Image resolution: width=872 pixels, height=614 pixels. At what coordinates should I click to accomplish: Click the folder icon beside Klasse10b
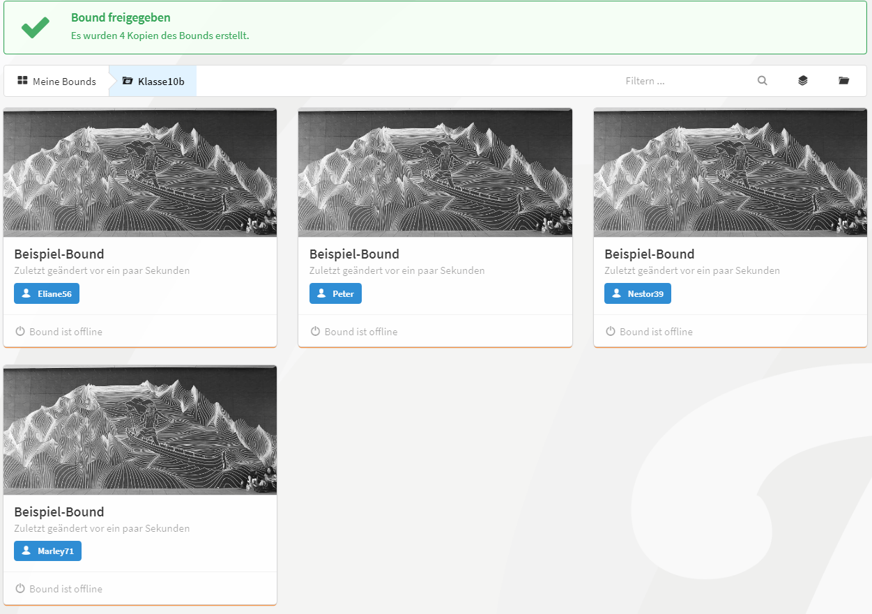coord(128,81)
